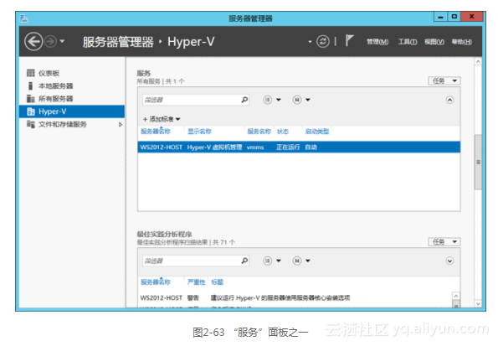Click list options icon in 服务 panel
The image size is (498, 346).
tap(268, 100)
